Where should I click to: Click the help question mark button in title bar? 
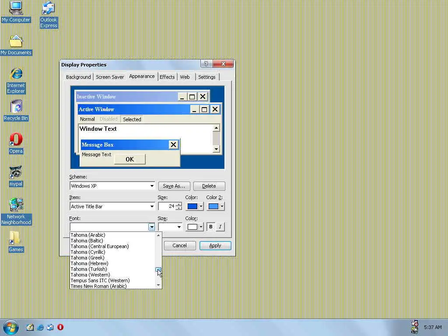(206, 64)
